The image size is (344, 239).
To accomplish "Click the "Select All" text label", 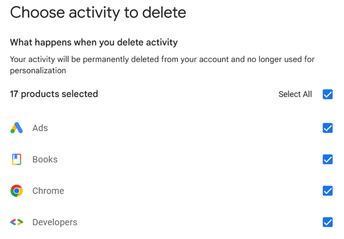I will (x=295, y=94).
